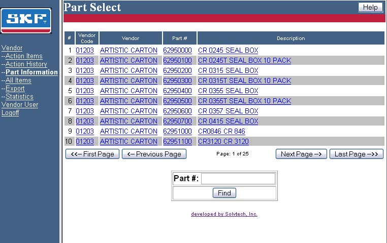The image size is (387, 243).
Task: Select the Export sidebar link
Action: [15, 89]
